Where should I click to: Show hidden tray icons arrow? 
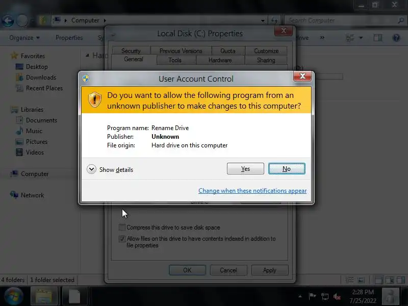click(x=300, y=296)
